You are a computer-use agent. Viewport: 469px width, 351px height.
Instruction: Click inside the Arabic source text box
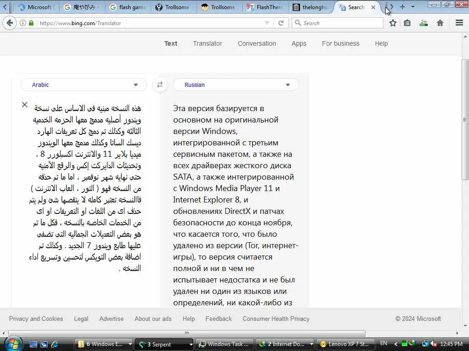click(85, 188)
